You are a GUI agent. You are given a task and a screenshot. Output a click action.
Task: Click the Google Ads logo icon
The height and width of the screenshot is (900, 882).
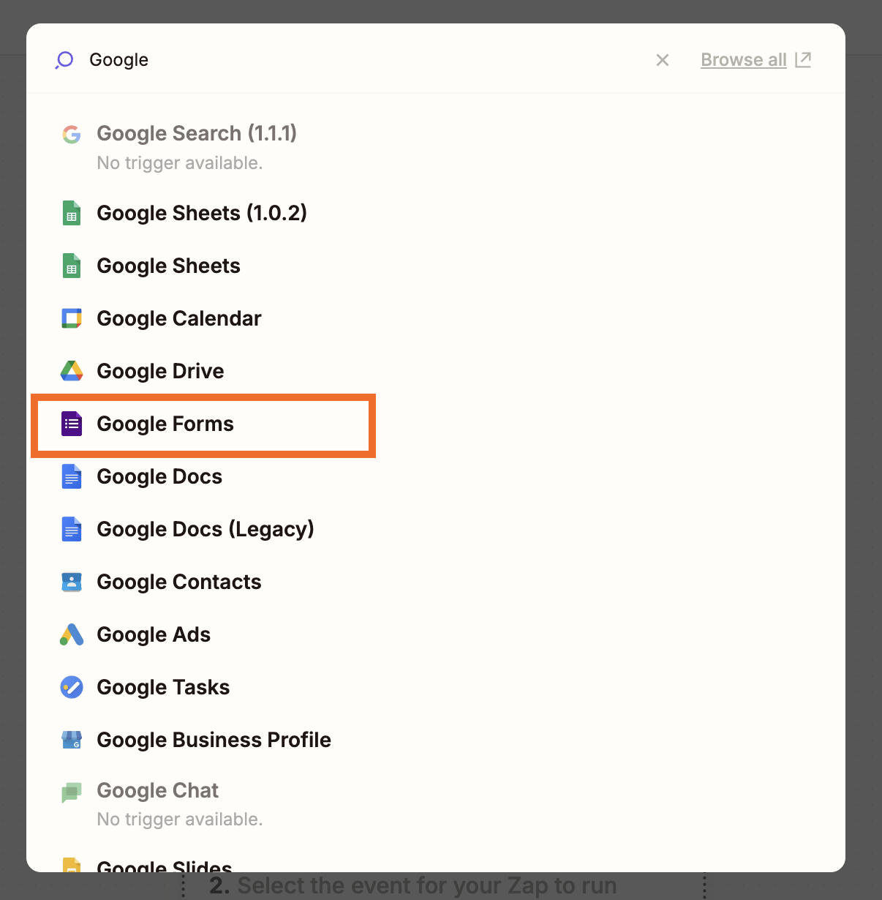click(72, 634)
